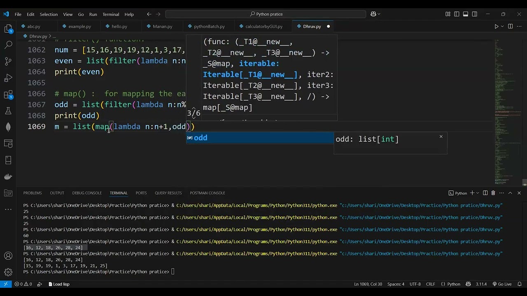Select Python interpreter version 3.11.4

481,284
